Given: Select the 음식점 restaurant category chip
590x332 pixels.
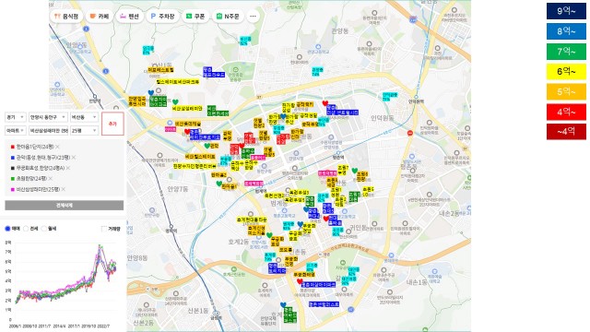Looking at the screenshot, I should [x=66, y=17].
